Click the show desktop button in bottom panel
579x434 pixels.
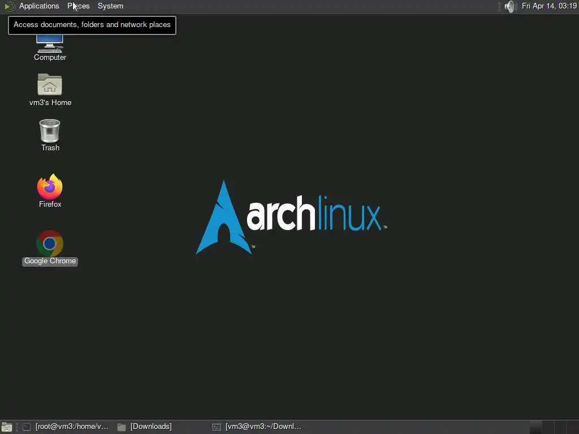(x=7, y=427)
